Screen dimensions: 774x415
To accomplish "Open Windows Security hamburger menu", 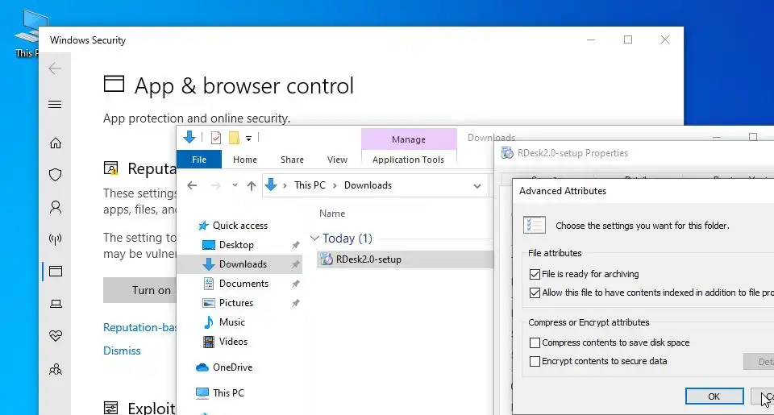I will point(55,105).
